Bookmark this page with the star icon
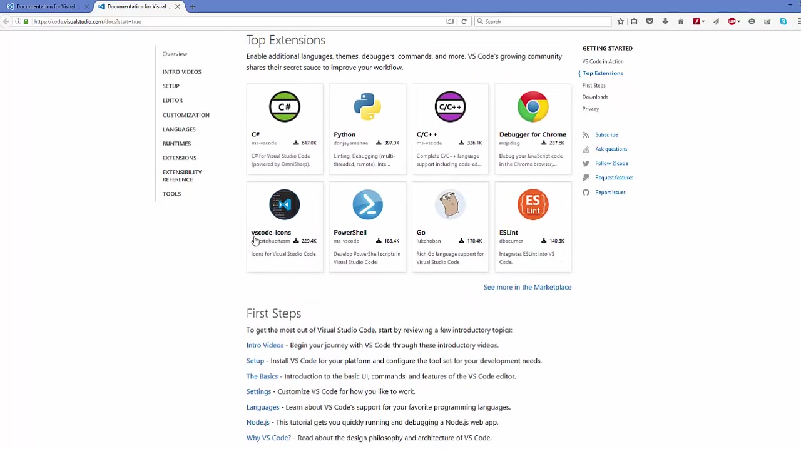 (620, 21)
